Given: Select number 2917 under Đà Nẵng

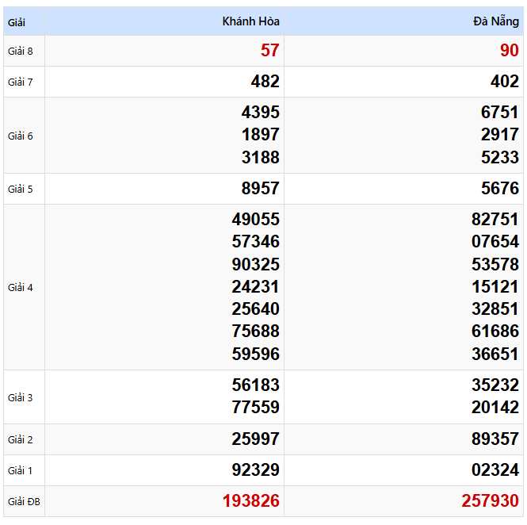Looking at the screenshot, I should (500, 135).
